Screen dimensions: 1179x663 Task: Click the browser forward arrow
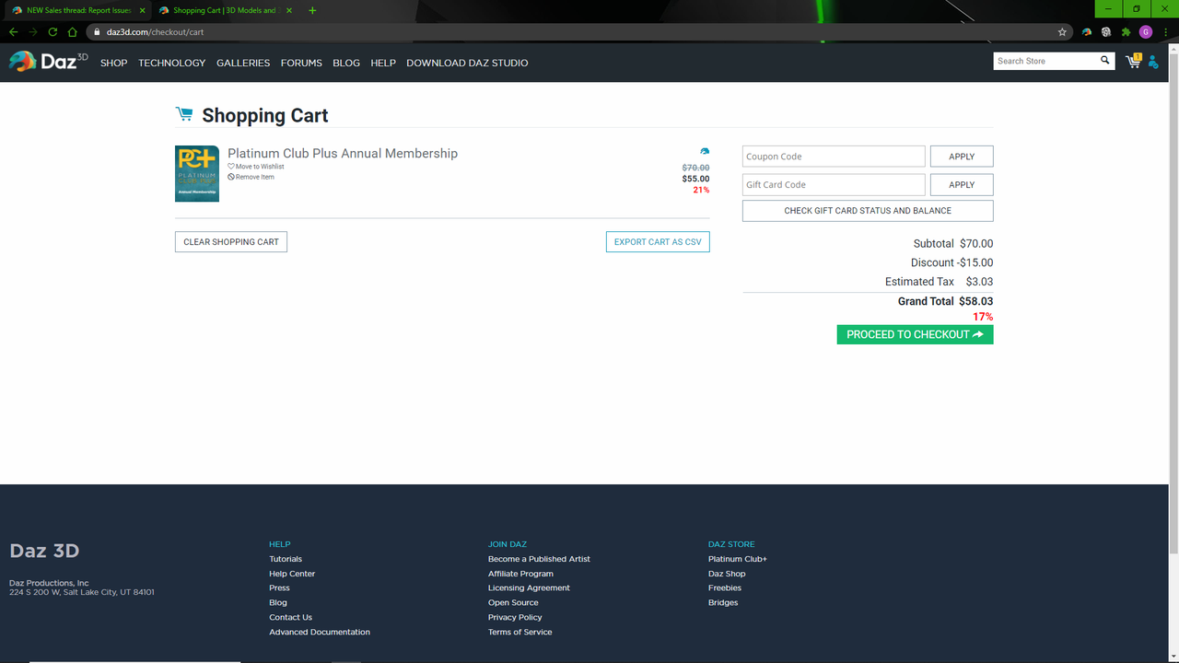coord(33,31)
